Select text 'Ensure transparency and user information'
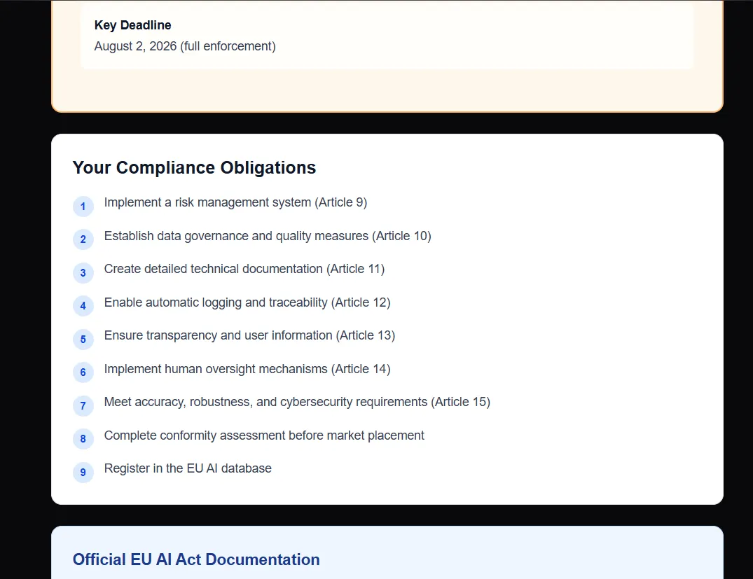 (x=218, y=335)
